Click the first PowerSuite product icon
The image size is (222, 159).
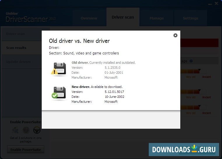[15, 130]
